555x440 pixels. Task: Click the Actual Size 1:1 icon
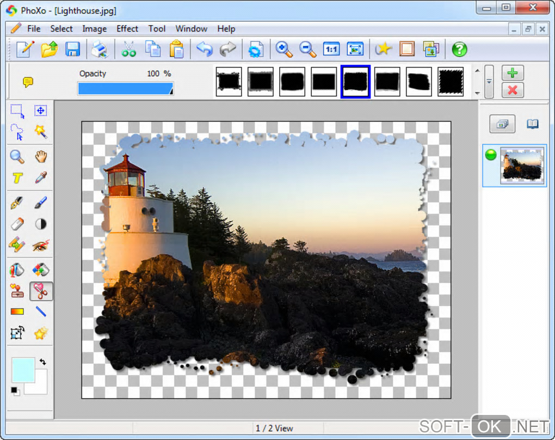[331, 49]
